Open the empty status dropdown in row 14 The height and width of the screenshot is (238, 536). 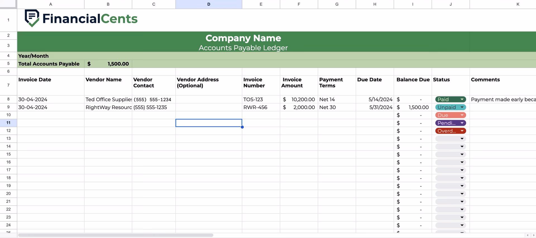(x=450, y=147)
